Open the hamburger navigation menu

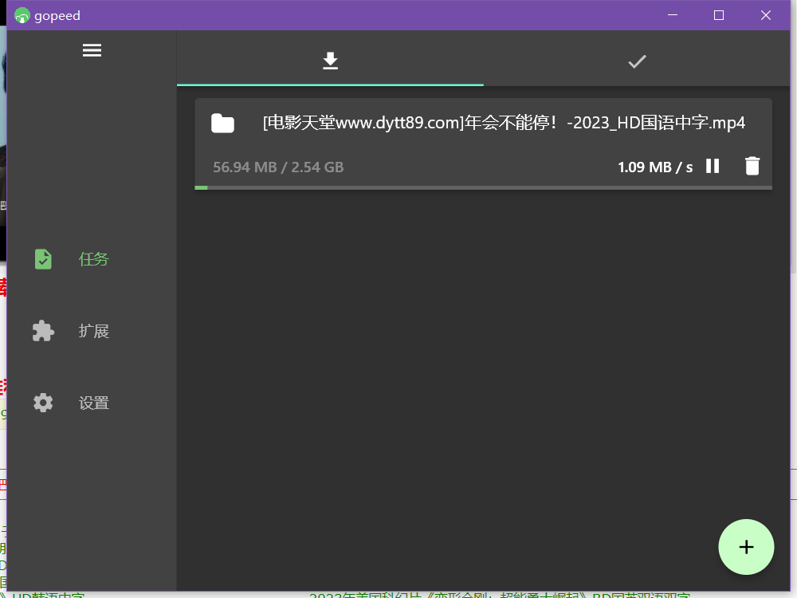click(x=92, y=49)
